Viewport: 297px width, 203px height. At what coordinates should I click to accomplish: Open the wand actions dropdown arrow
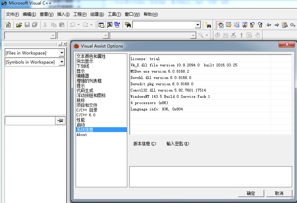[x=207, y=35]
